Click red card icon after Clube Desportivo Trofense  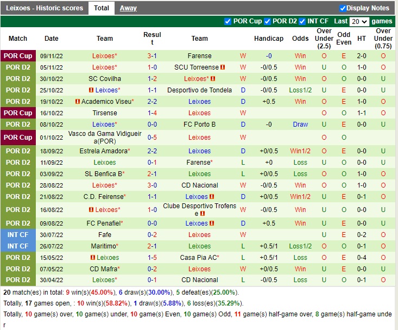(203, 214)
